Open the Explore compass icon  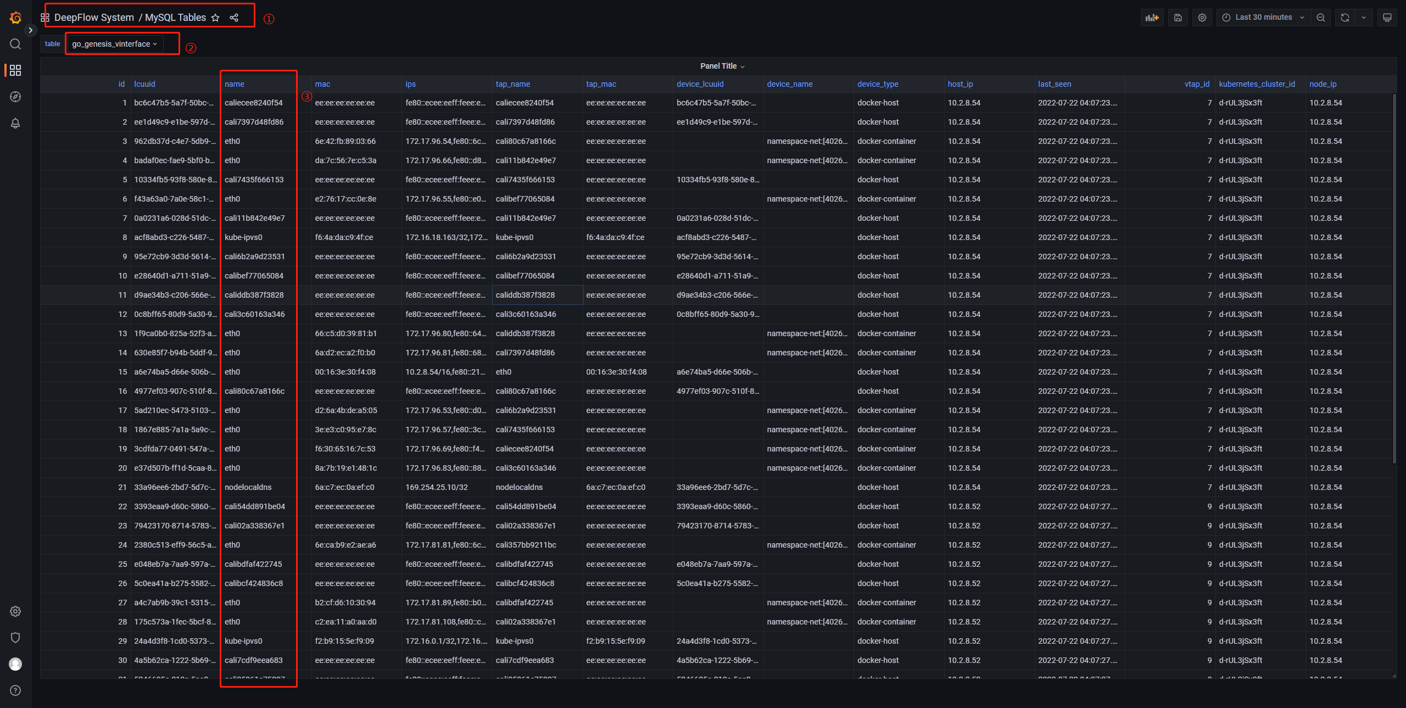point(15,97)
